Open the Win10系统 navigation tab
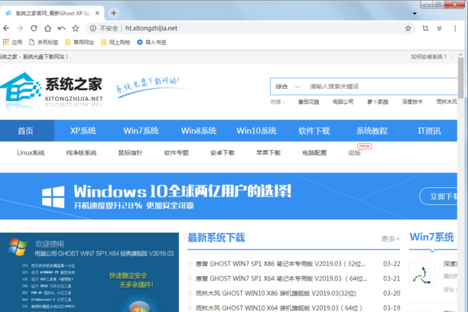The height and width of the screenshot is (312, 468). click(256, 131)
